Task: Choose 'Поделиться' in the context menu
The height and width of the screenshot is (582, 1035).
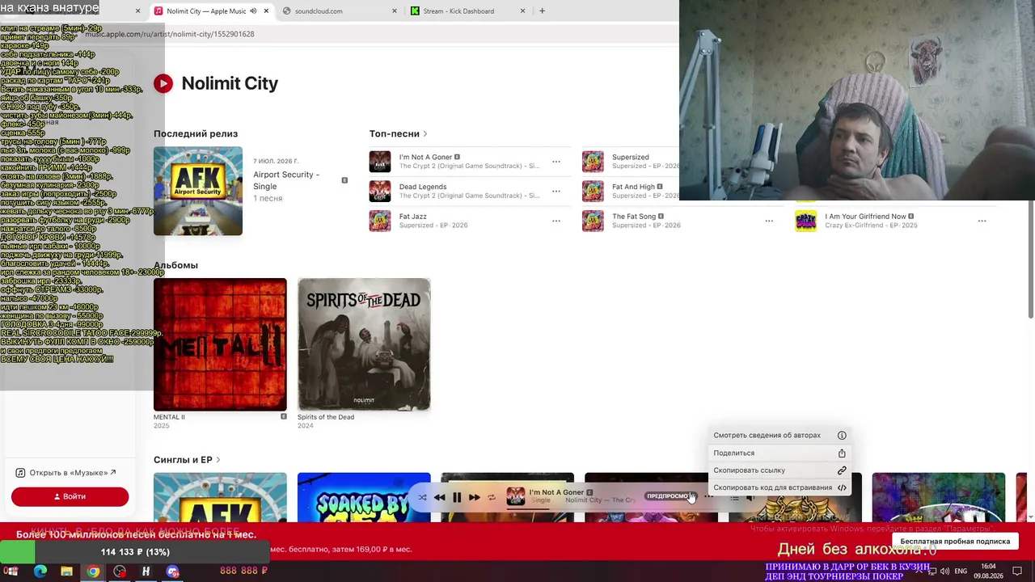Action: click(779, 453)
